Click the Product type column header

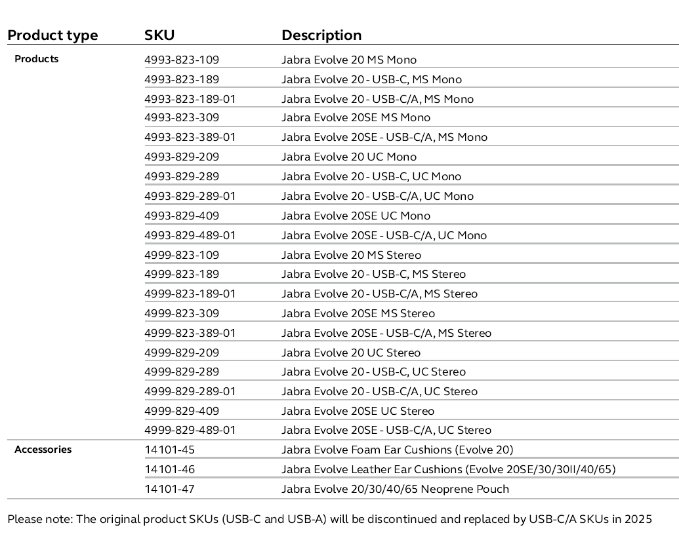click(x=52, y=35)
